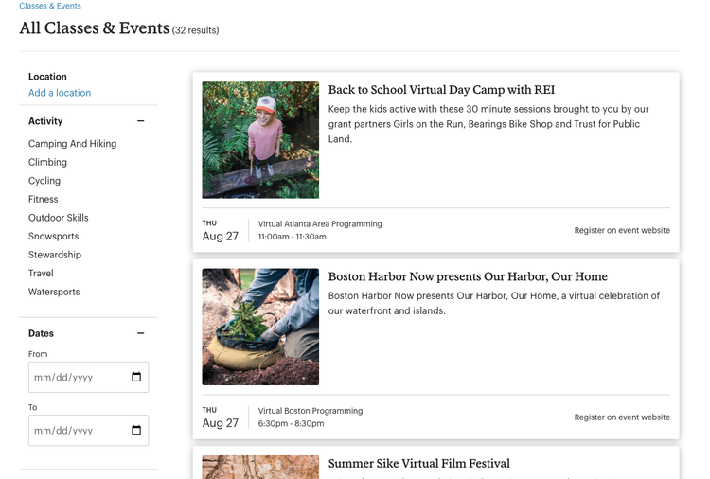The height and width of the screenshot is (479, 710).
Task: Click the Boston Harbor event description text
Action: coord(493,303)
